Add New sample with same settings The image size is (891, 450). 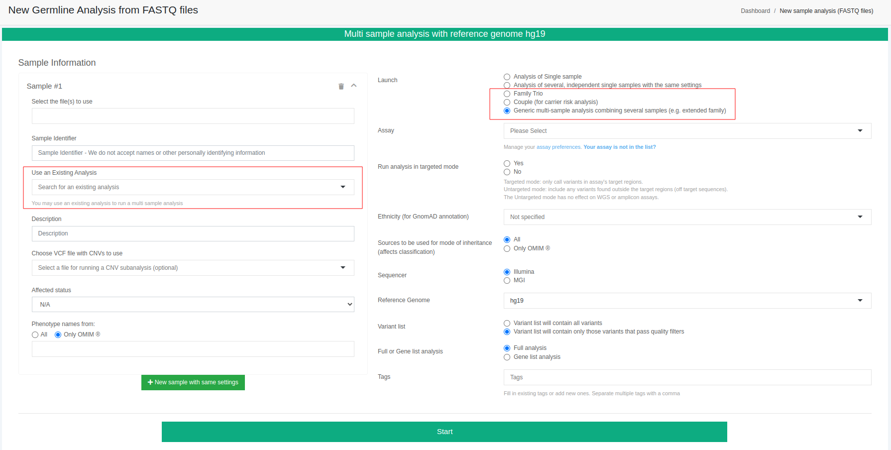click(193, 382)
